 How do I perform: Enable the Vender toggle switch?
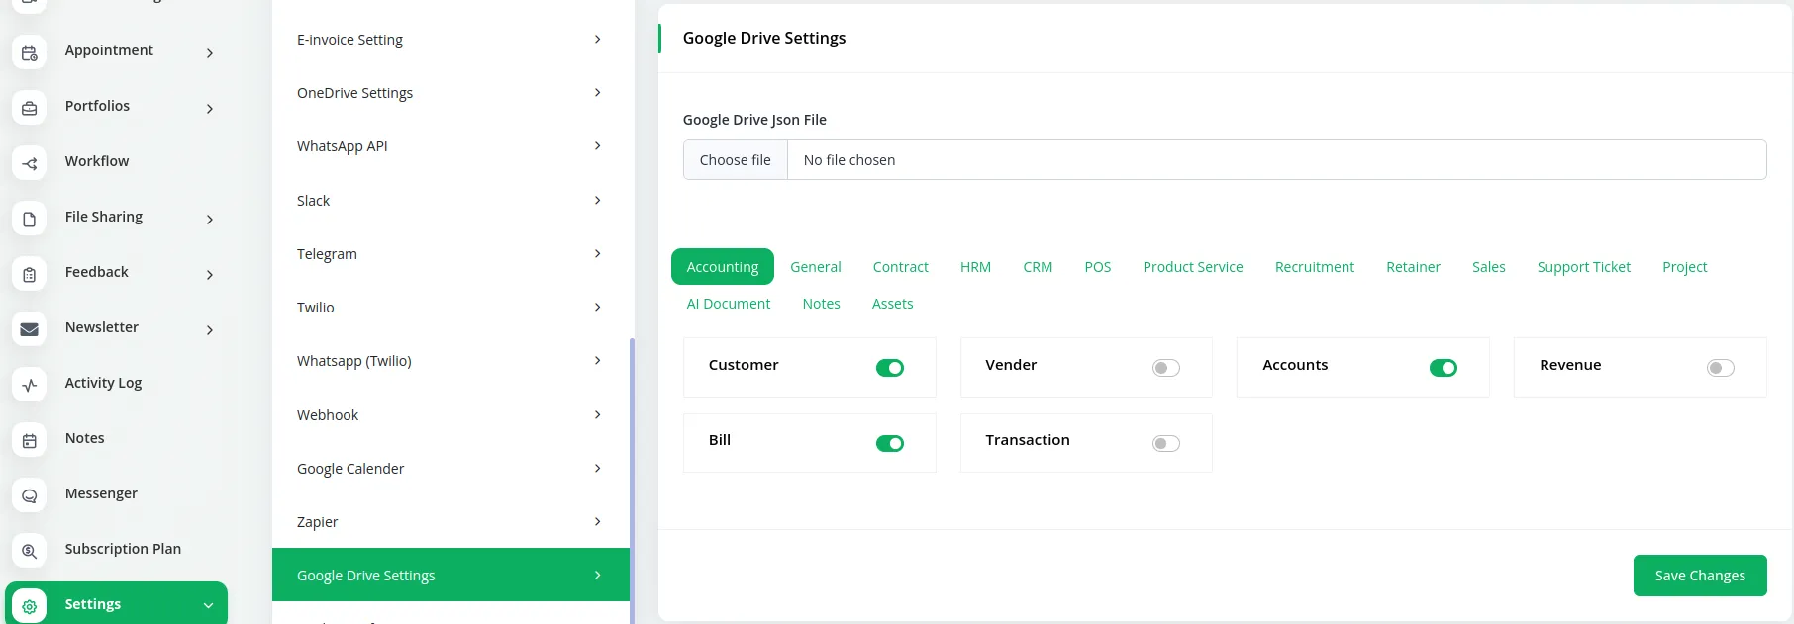1165,368
